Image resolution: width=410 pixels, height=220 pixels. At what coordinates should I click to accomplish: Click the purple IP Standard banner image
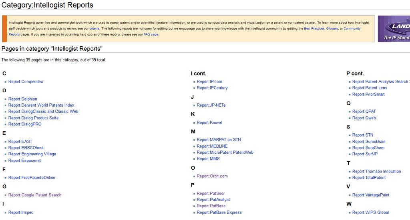(x=394, y=29)
